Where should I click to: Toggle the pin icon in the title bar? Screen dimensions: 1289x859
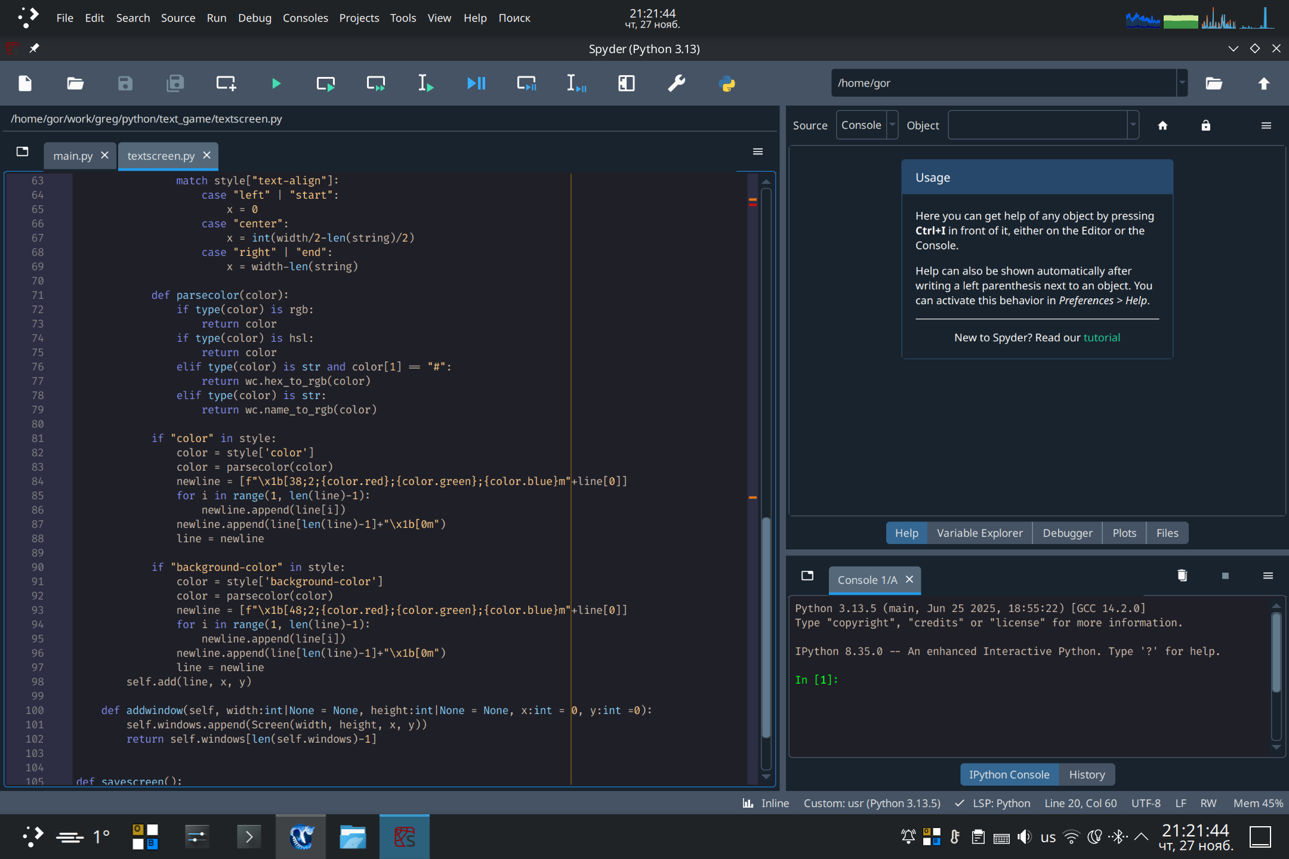(35, 48)
